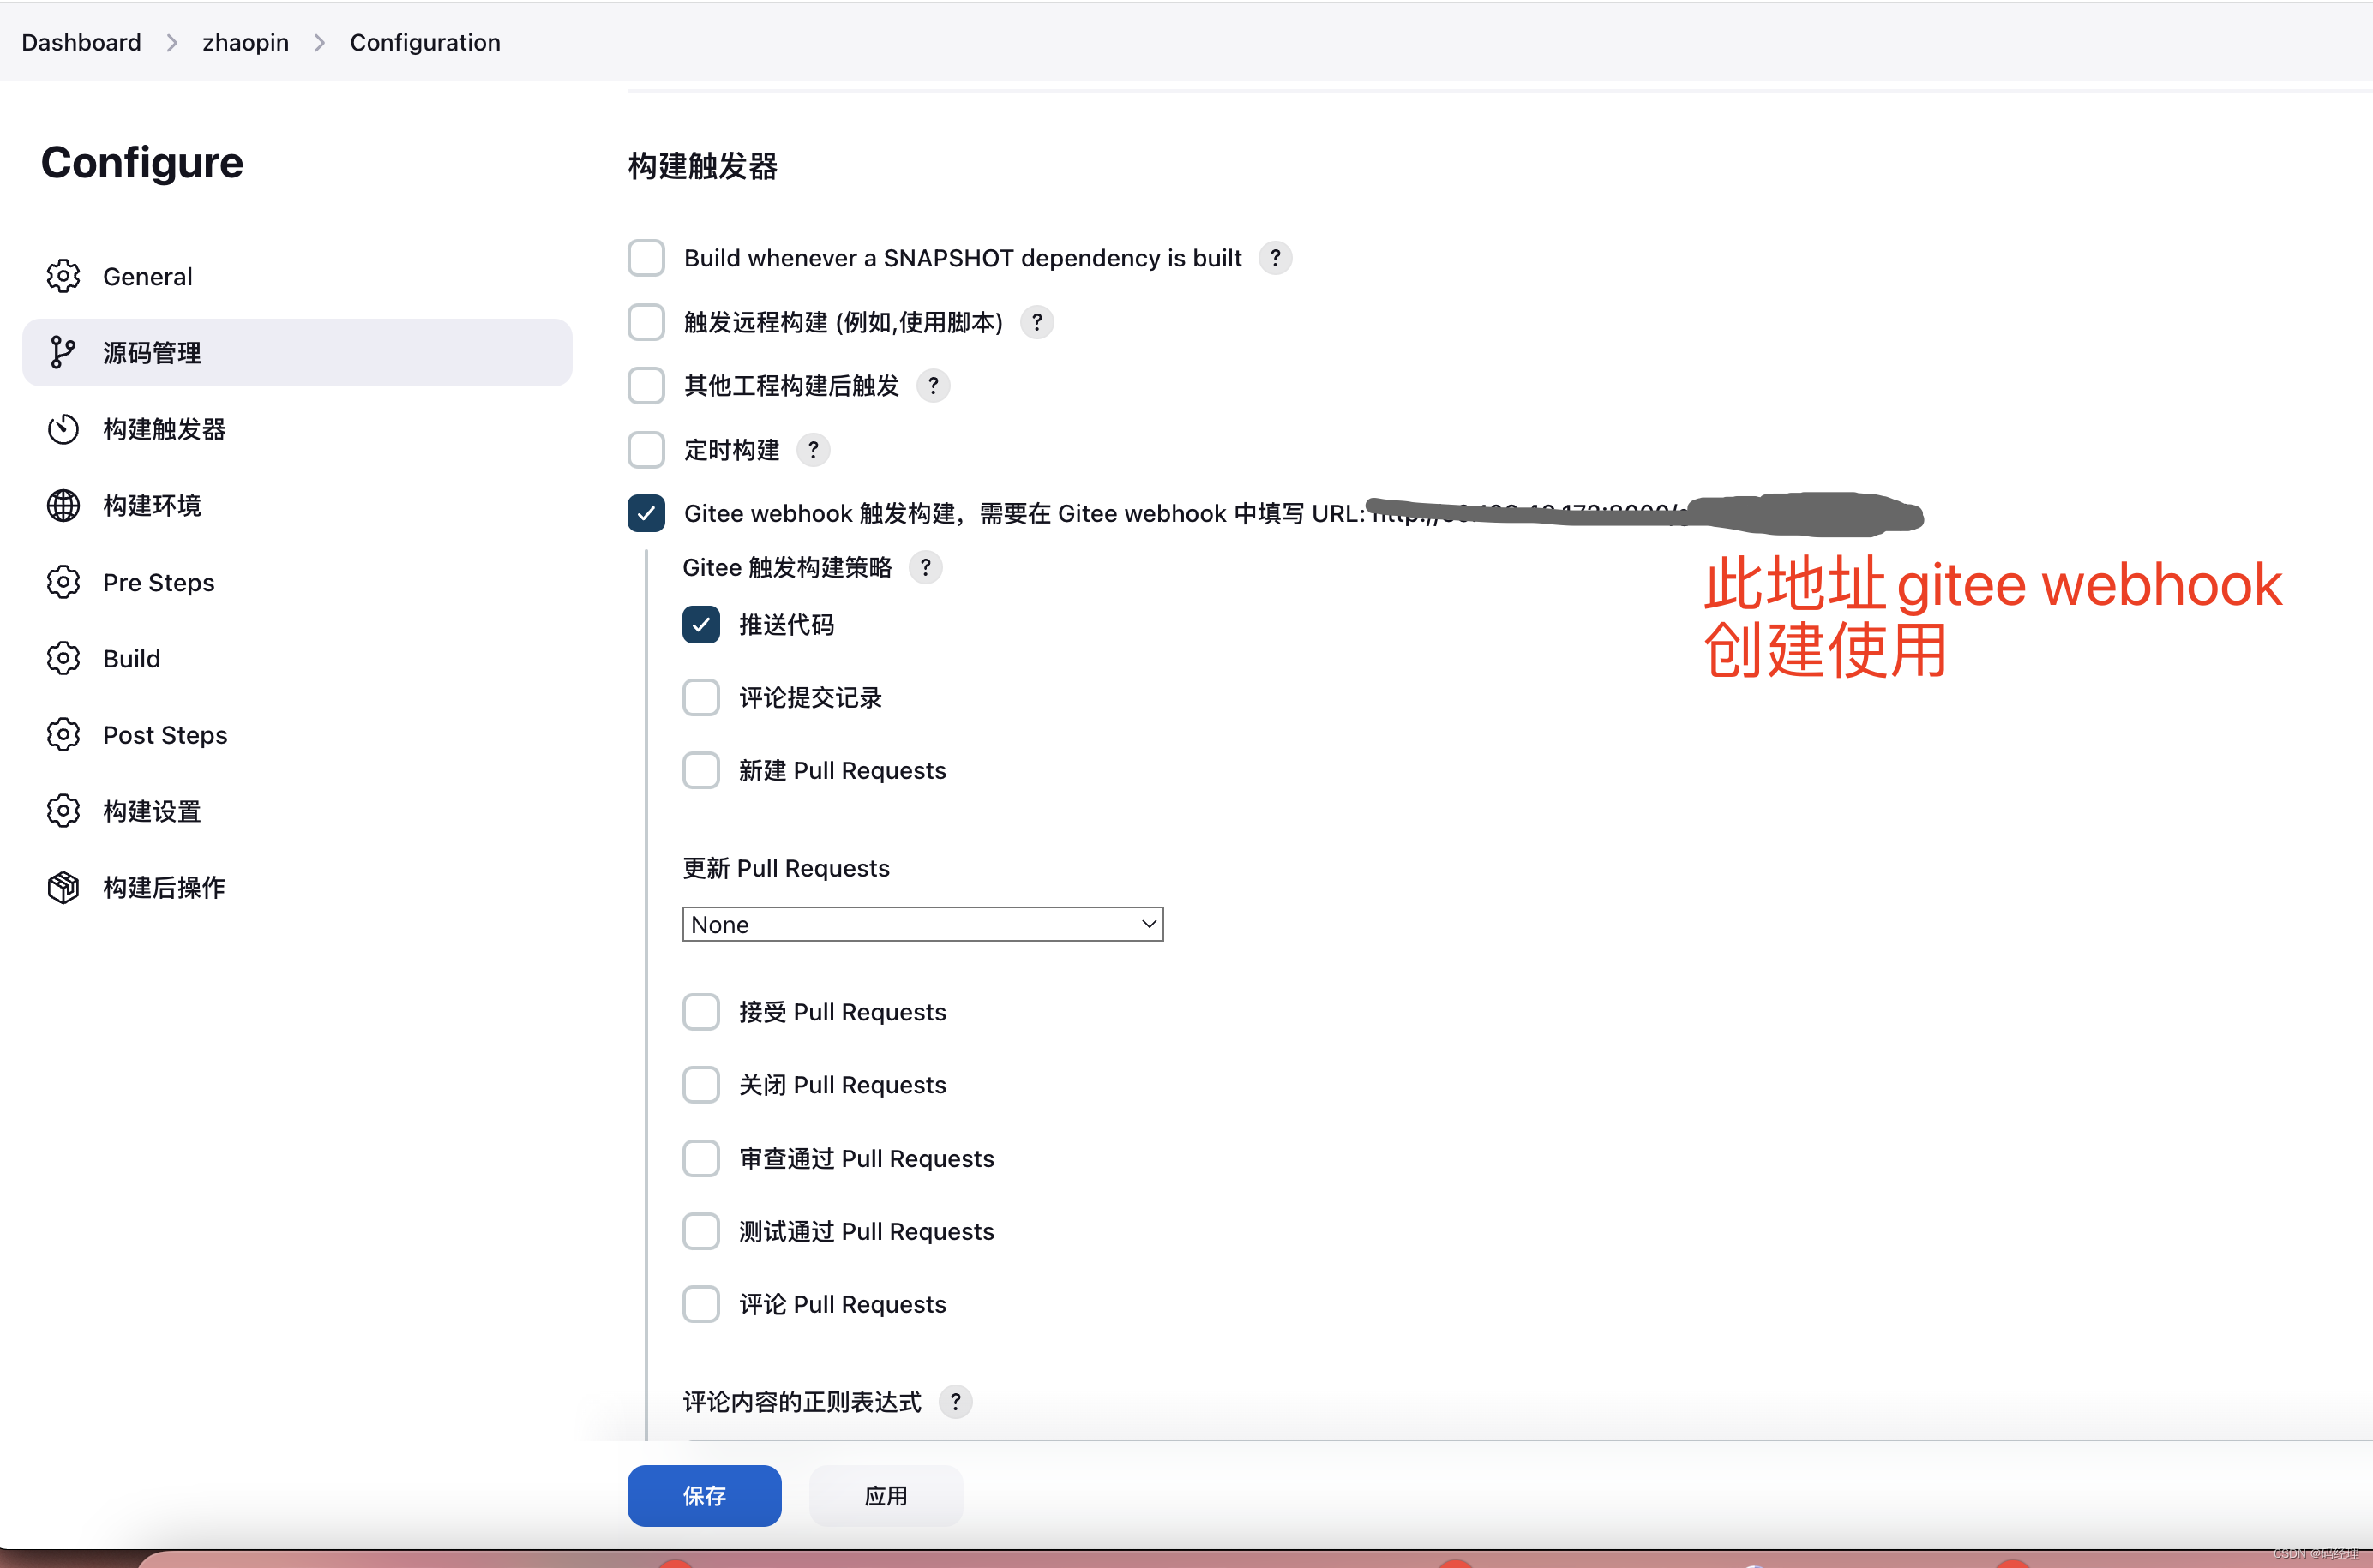Uncheck 推送代码 checkbox
Viewport: 2373px width, 1568px height.
tap(701, 624)
